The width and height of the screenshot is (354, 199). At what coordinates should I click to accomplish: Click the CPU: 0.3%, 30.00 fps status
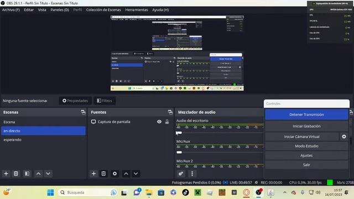tap(305, 182)
